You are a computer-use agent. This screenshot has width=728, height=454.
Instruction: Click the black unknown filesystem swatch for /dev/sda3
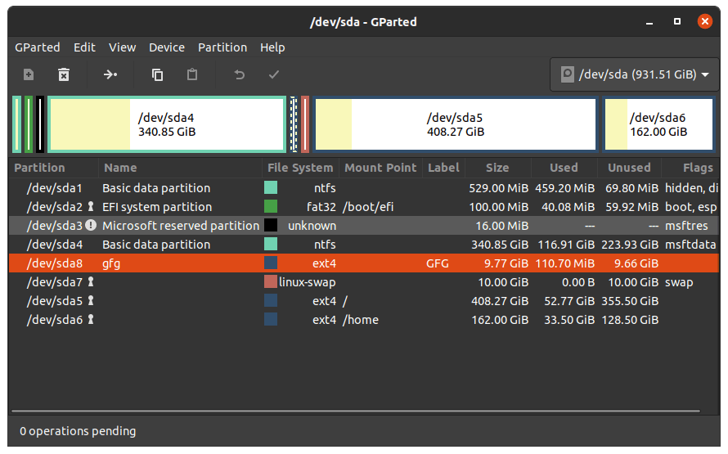pos(271,225)
